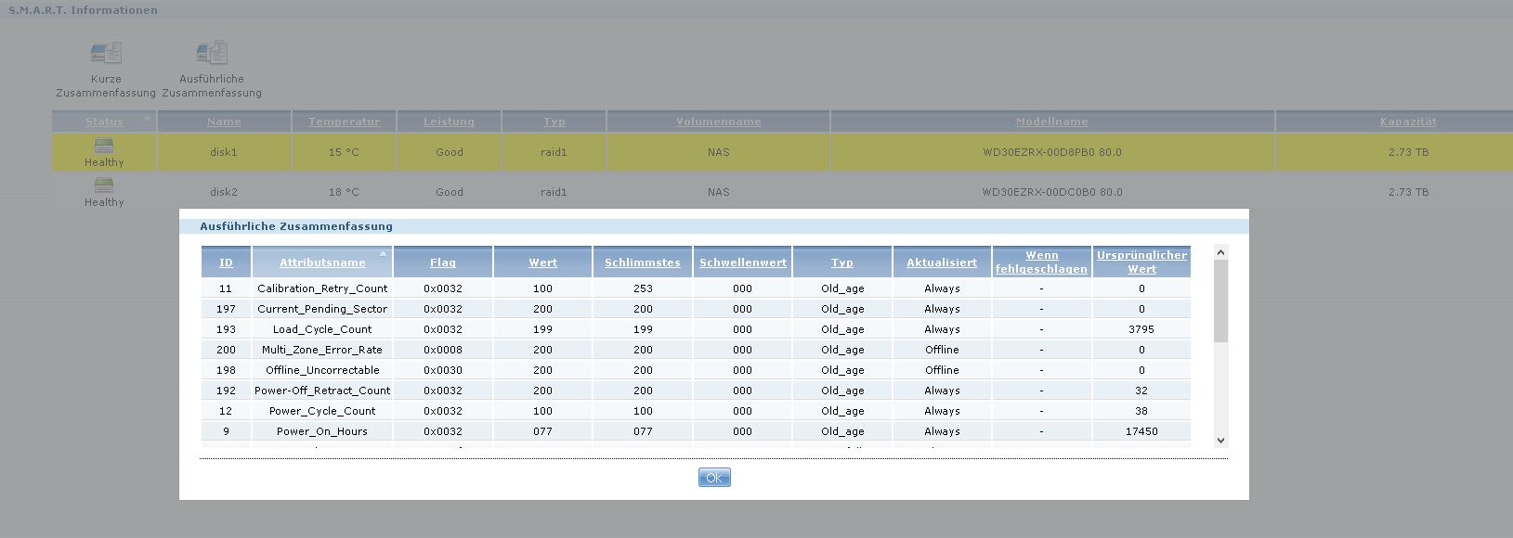Select the disk2 Healthy status icon

point(104,185)
